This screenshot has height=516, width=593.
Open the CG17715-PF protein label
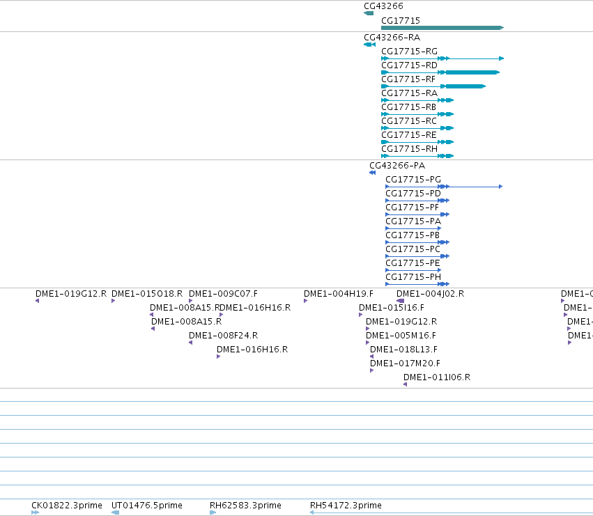tap(412, 208)
